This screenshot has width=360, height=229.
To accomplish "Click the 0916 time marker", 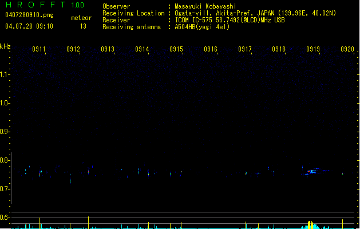I will point(211,49).
